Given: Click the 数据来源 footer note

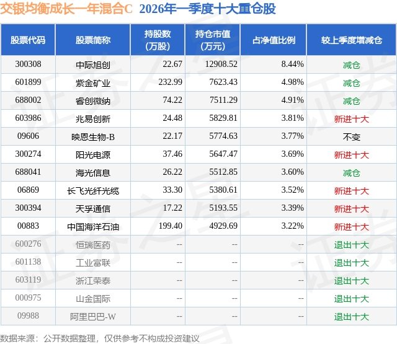Looking at the screenshot, I should (x=100, y=338).
